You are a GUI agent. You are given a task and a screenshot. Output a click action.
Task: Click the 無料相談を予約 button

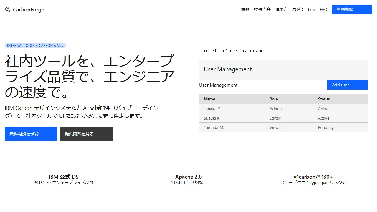pos(31,134)
